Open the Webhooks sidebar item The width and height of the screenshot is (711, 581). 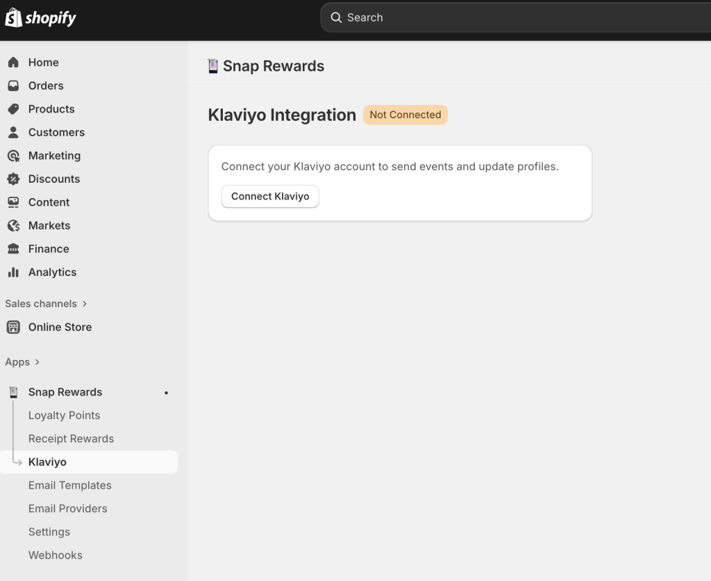(55, 555)
